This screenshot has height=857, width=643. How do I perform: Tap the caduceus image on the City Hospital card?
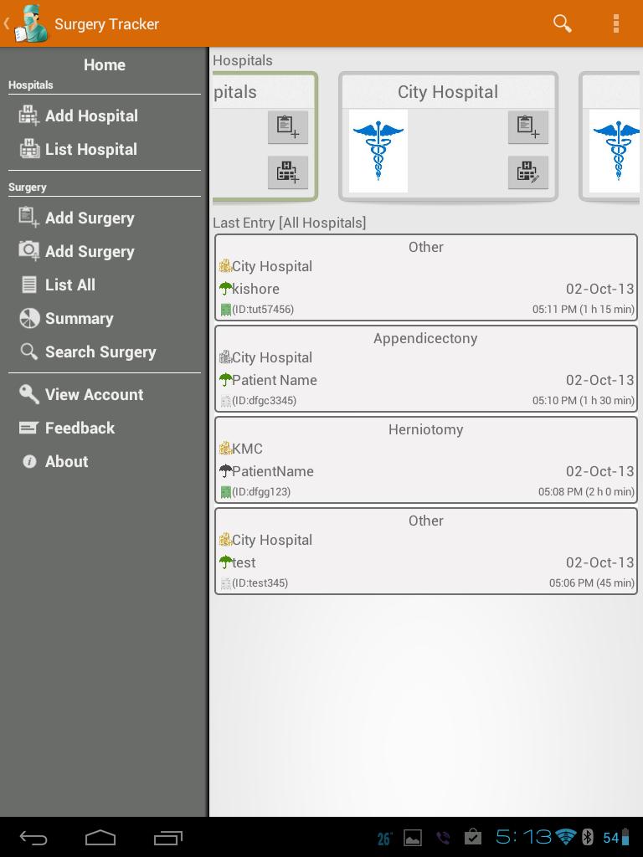tap(378, 151)
